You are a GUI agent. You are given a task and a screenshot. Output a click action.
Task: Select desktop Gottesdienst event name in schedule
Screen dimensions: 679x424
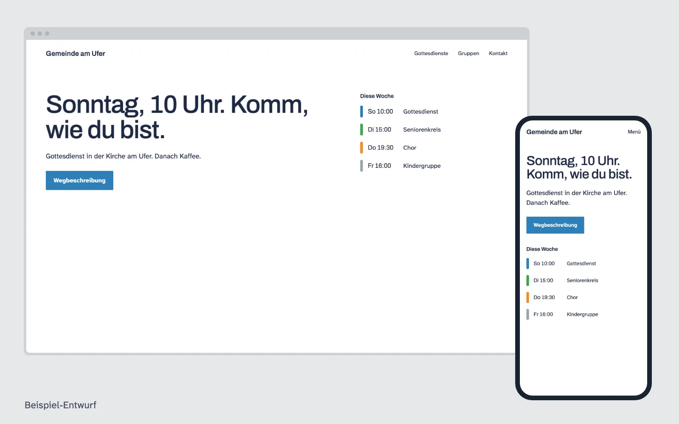pos(421,112)
